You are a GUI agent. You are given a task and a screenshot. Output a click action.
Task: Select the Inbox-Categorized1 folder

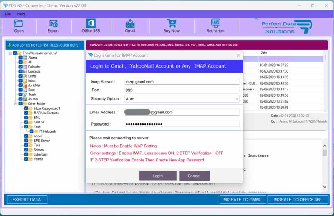point(47,108)
